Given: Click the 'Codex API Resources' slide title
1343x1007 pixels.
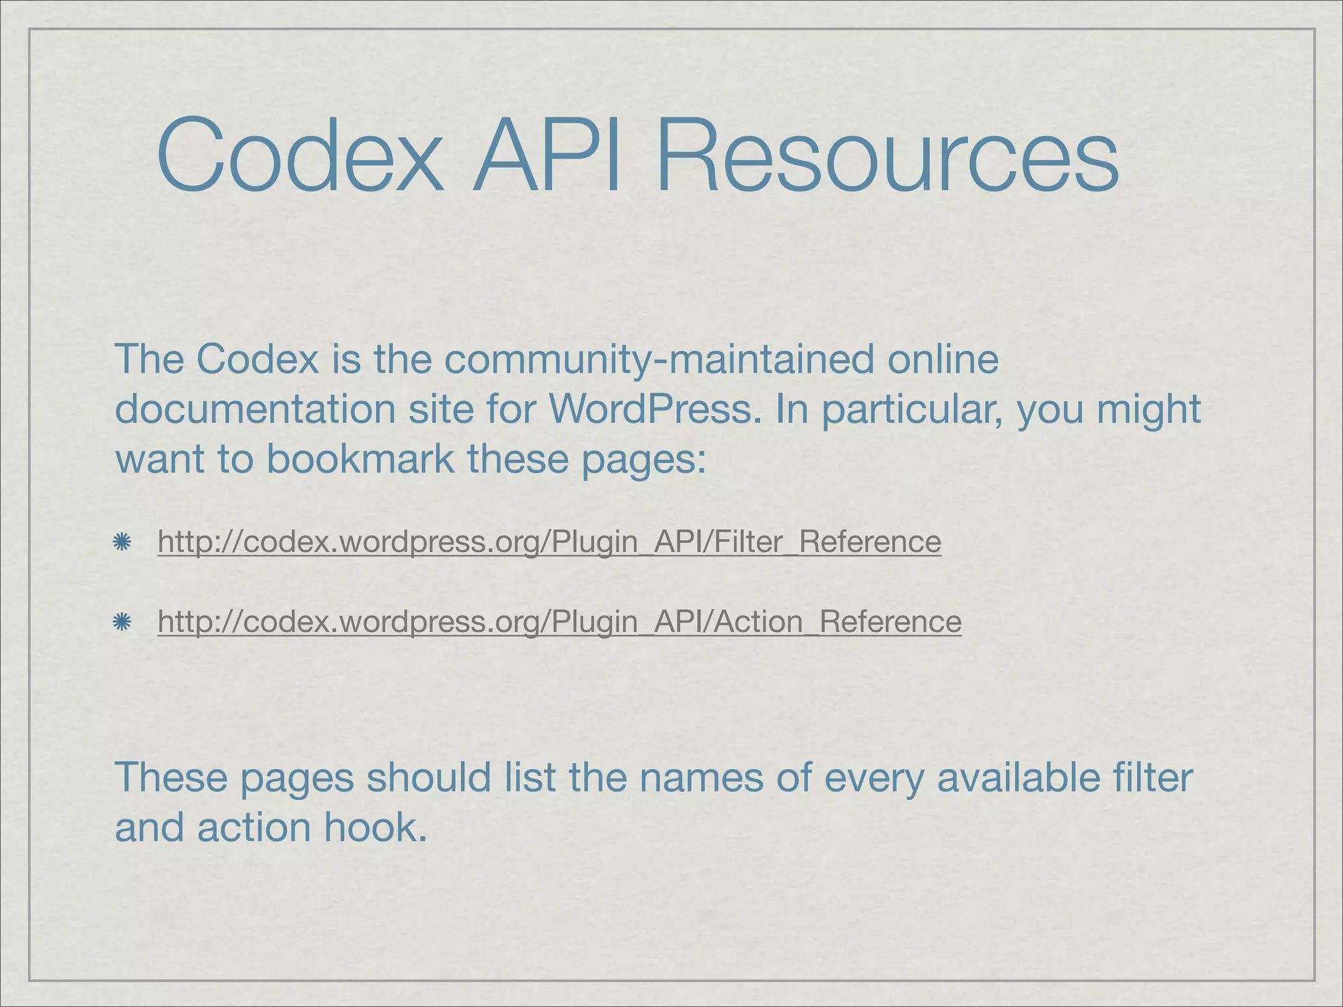Looking at the screenshot, I should [637, 155].
